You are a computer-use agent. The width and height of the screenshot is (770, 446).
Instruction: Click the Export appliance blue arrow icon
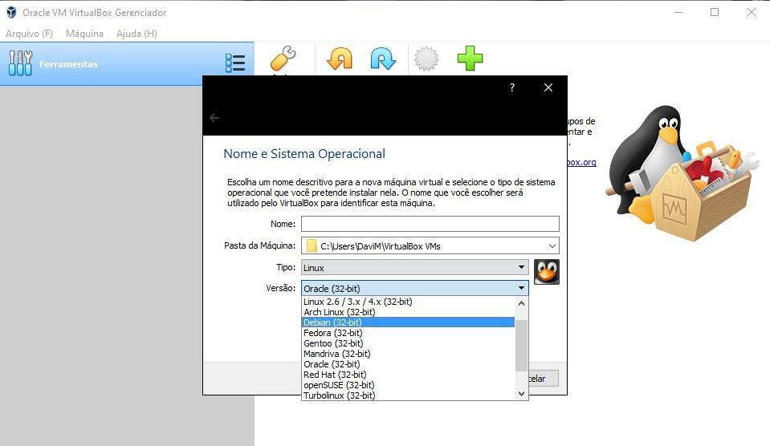383,59
